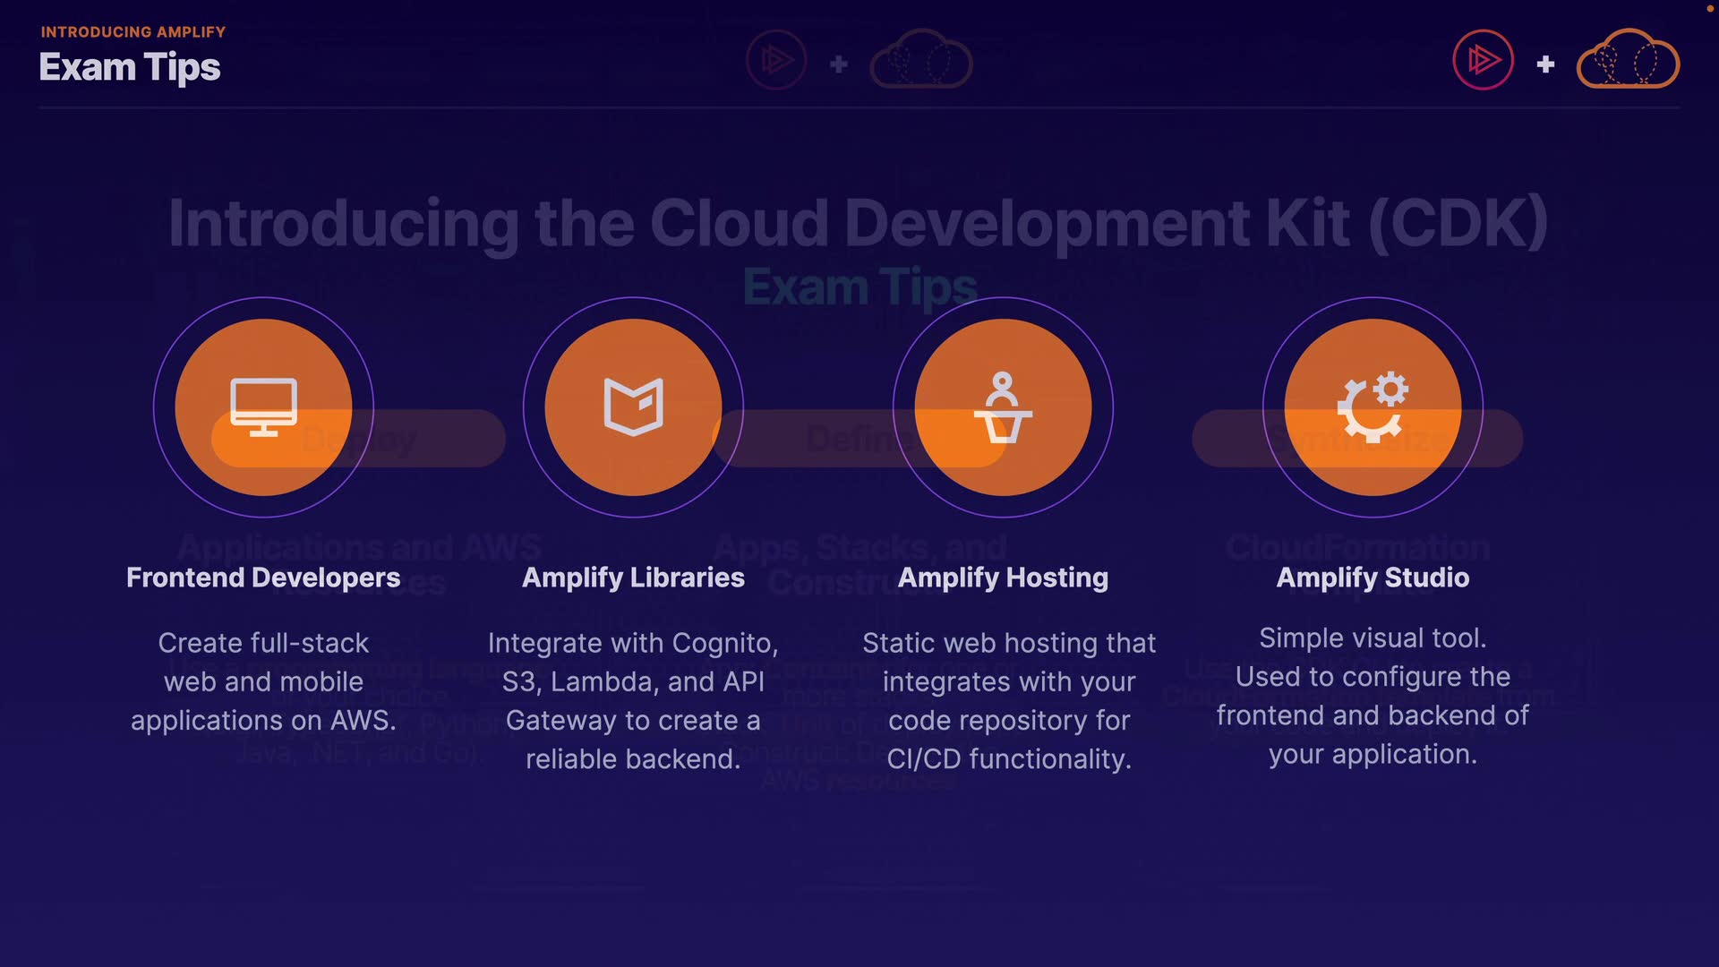Click the Amplify Studio heading
The width and height of the screenshot is (1719, 967).
1373,578
